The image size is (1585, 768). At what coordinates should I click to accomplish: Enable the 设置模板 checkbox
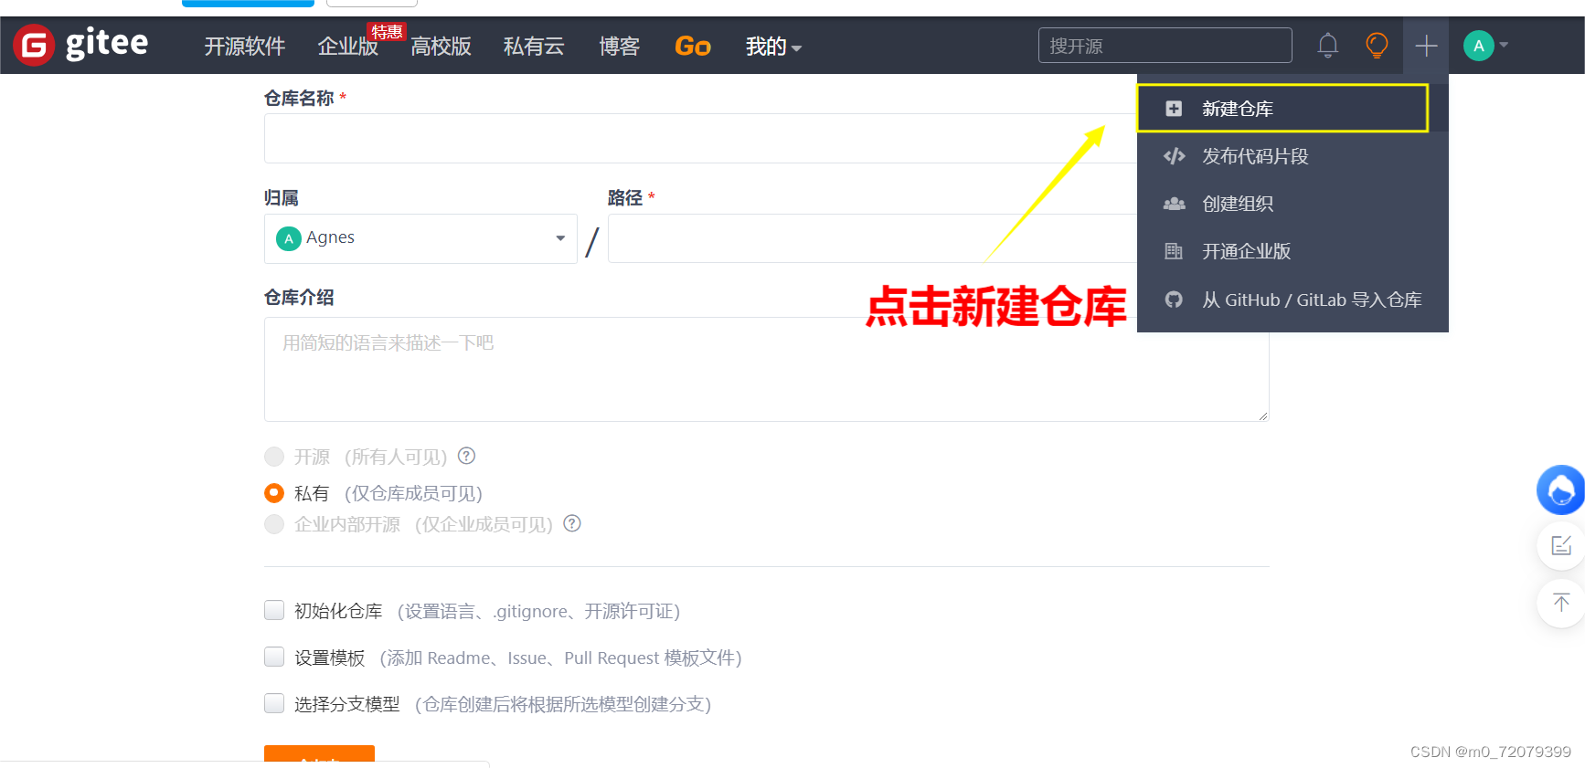[274, 657]
